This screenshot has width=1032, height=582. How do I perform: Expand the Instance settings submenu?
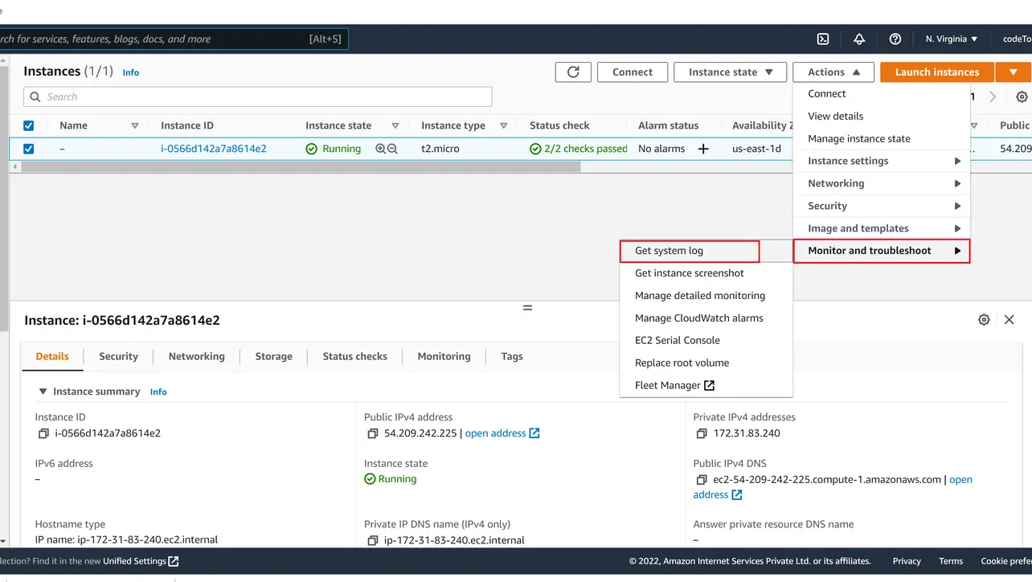(882, 161)
